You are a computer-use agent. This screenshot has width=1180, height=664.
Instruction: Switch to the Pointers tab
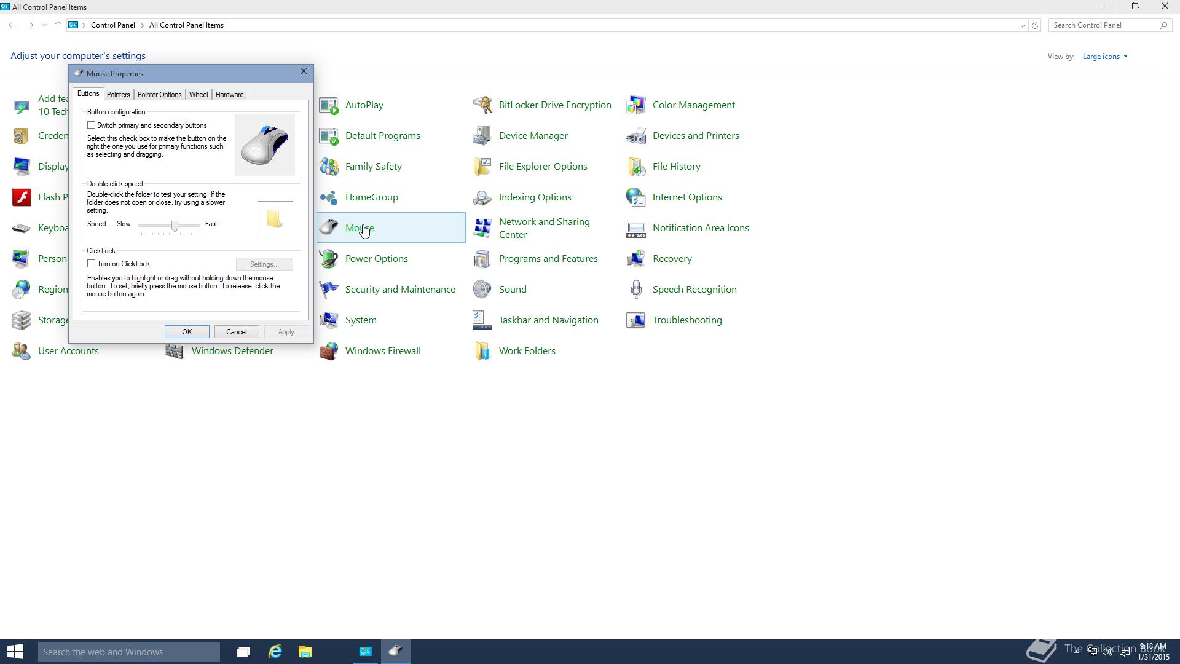tap(118, 95)
